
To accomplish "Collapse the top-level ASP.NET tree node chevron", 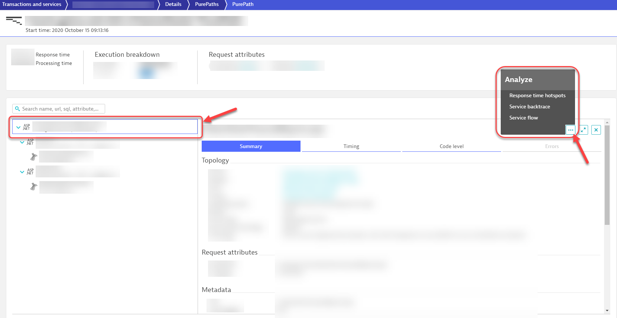I will click(18, 127).
